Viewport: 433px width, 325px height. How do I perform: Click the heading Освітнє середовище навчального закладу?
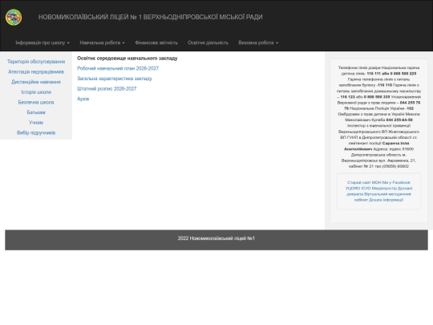pyautogui.click(x=127, y=59)
